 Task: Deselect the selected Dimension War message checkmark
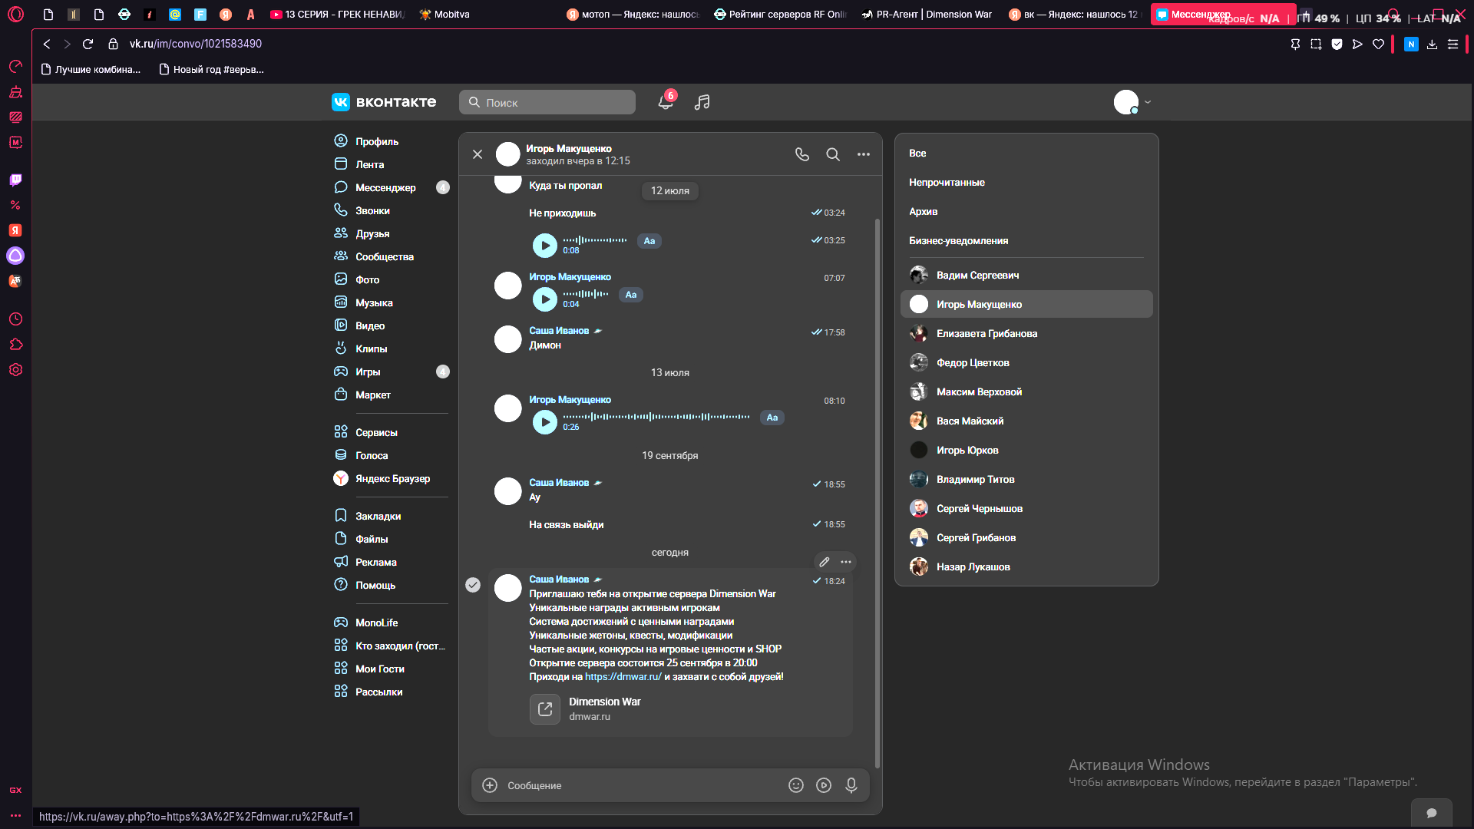(x=473, y=585)
